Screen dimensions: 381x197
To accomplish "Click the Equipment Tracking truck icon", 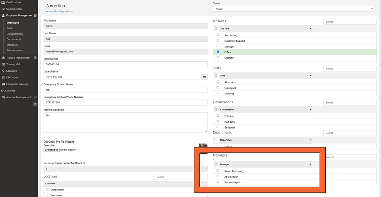I will coord(3,84).
